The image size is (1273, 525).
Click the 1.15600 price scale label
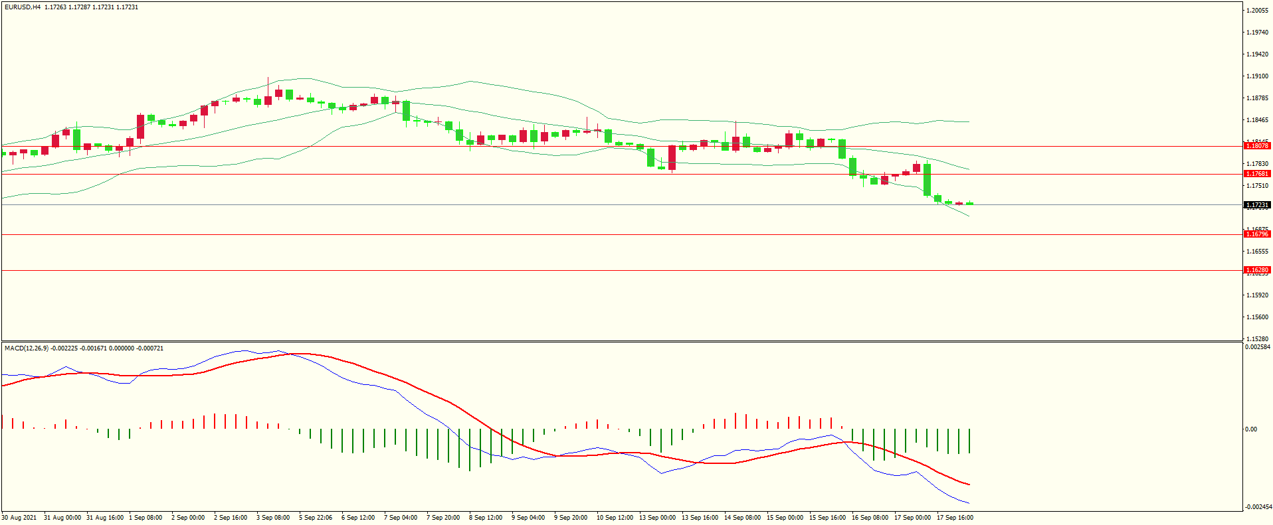pos(1258,317)
